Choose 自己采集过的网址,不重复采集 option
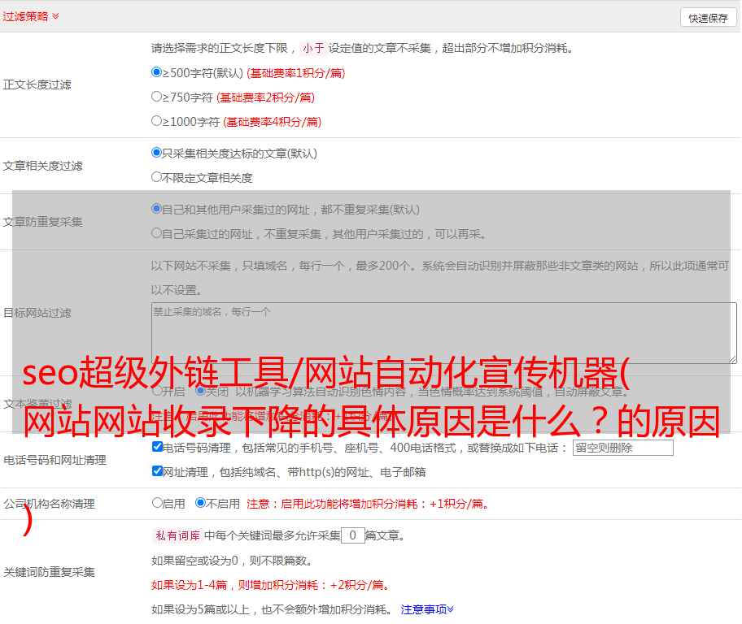This screenshot has width=742, height=624. (157, 233)
